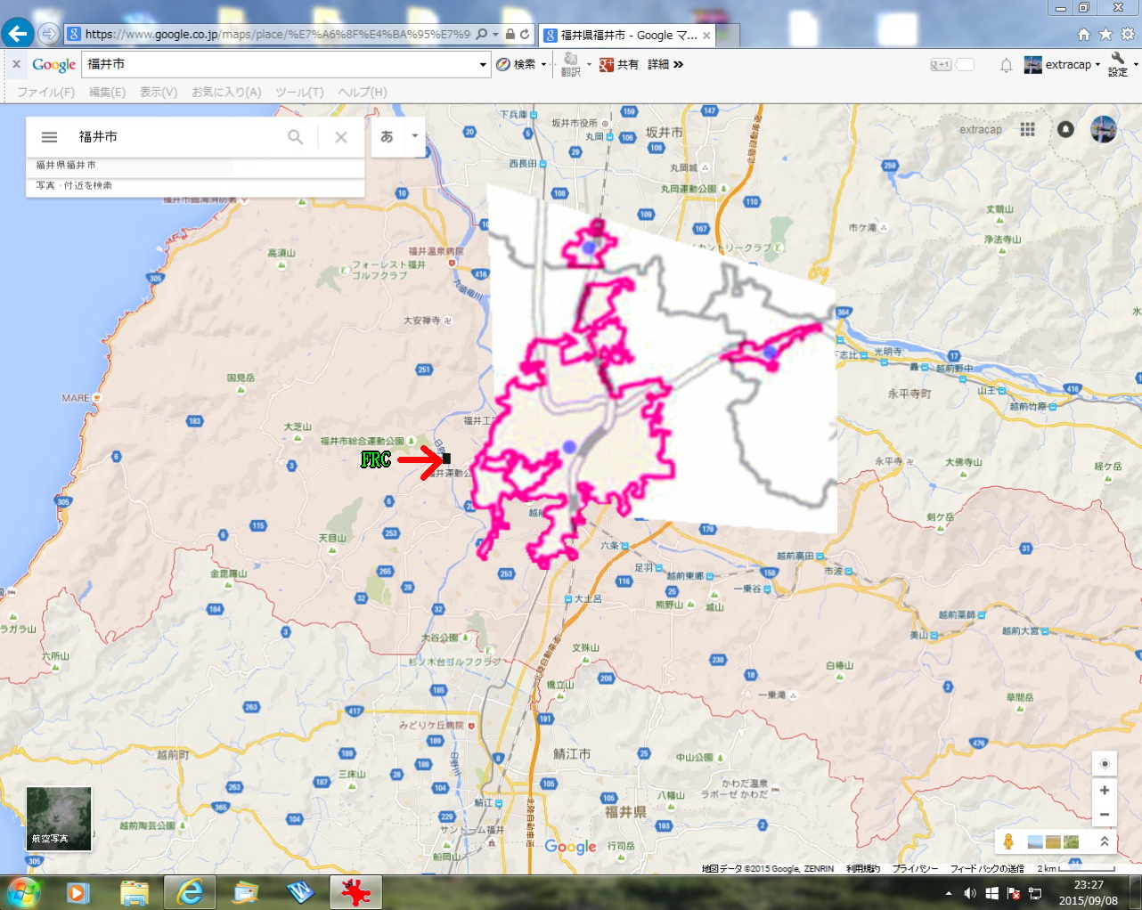
Task: Click the Google account avatar on map
Action: coord(1104,129)
